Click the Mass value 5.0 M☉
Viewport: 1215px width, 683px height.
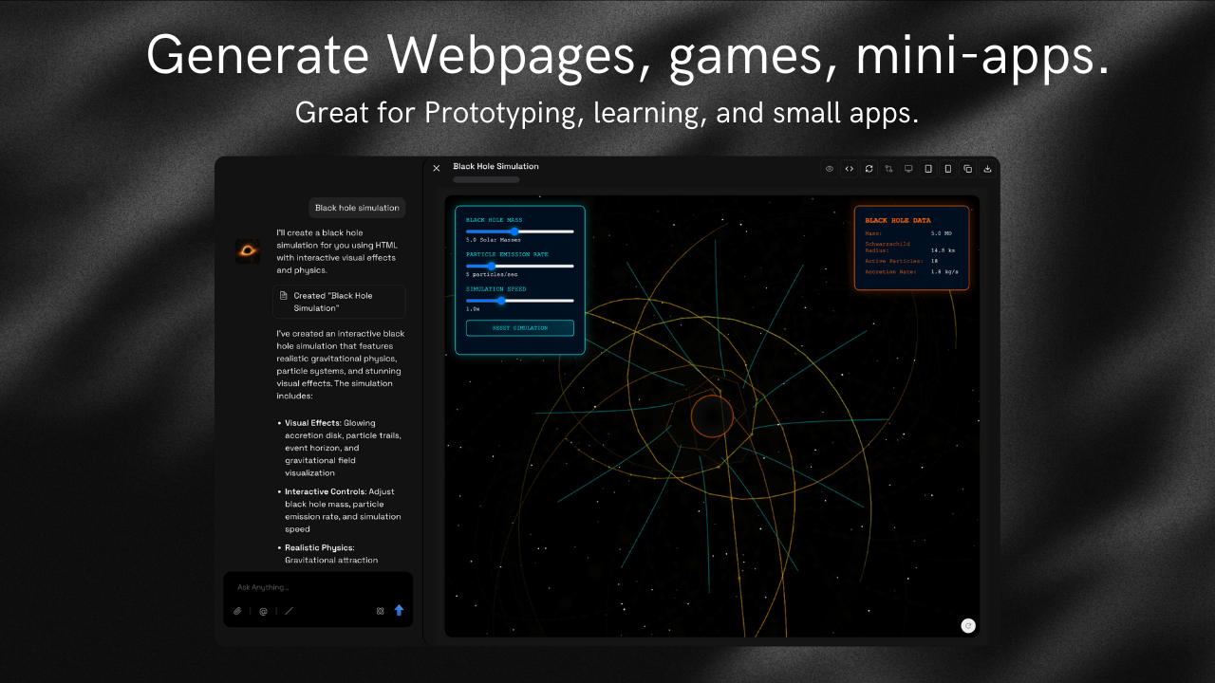coord(941,232)
